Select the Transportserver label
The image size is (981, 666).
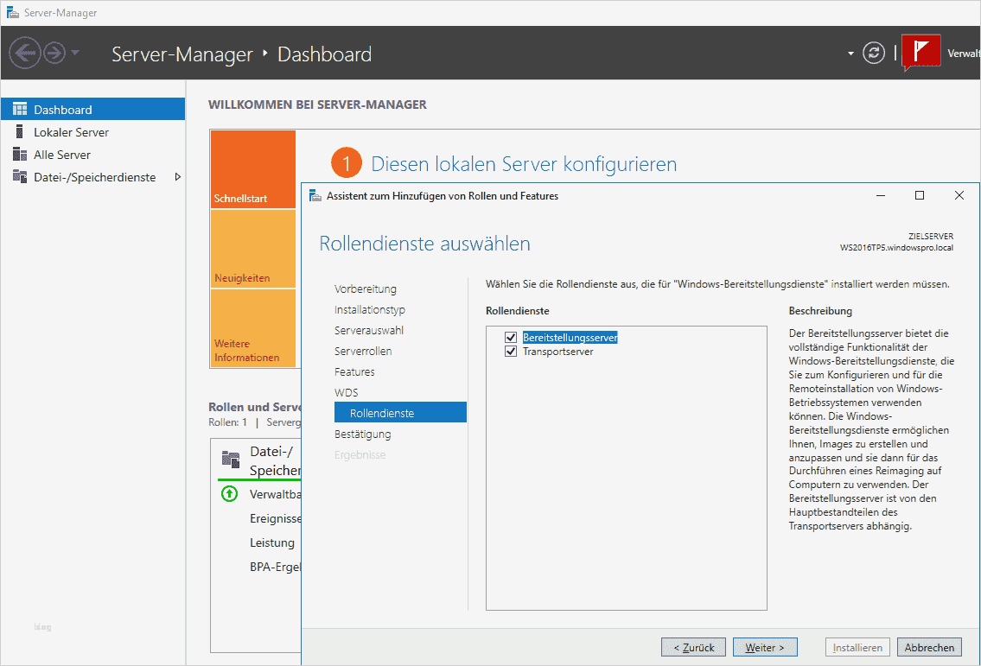pos(558,352)
